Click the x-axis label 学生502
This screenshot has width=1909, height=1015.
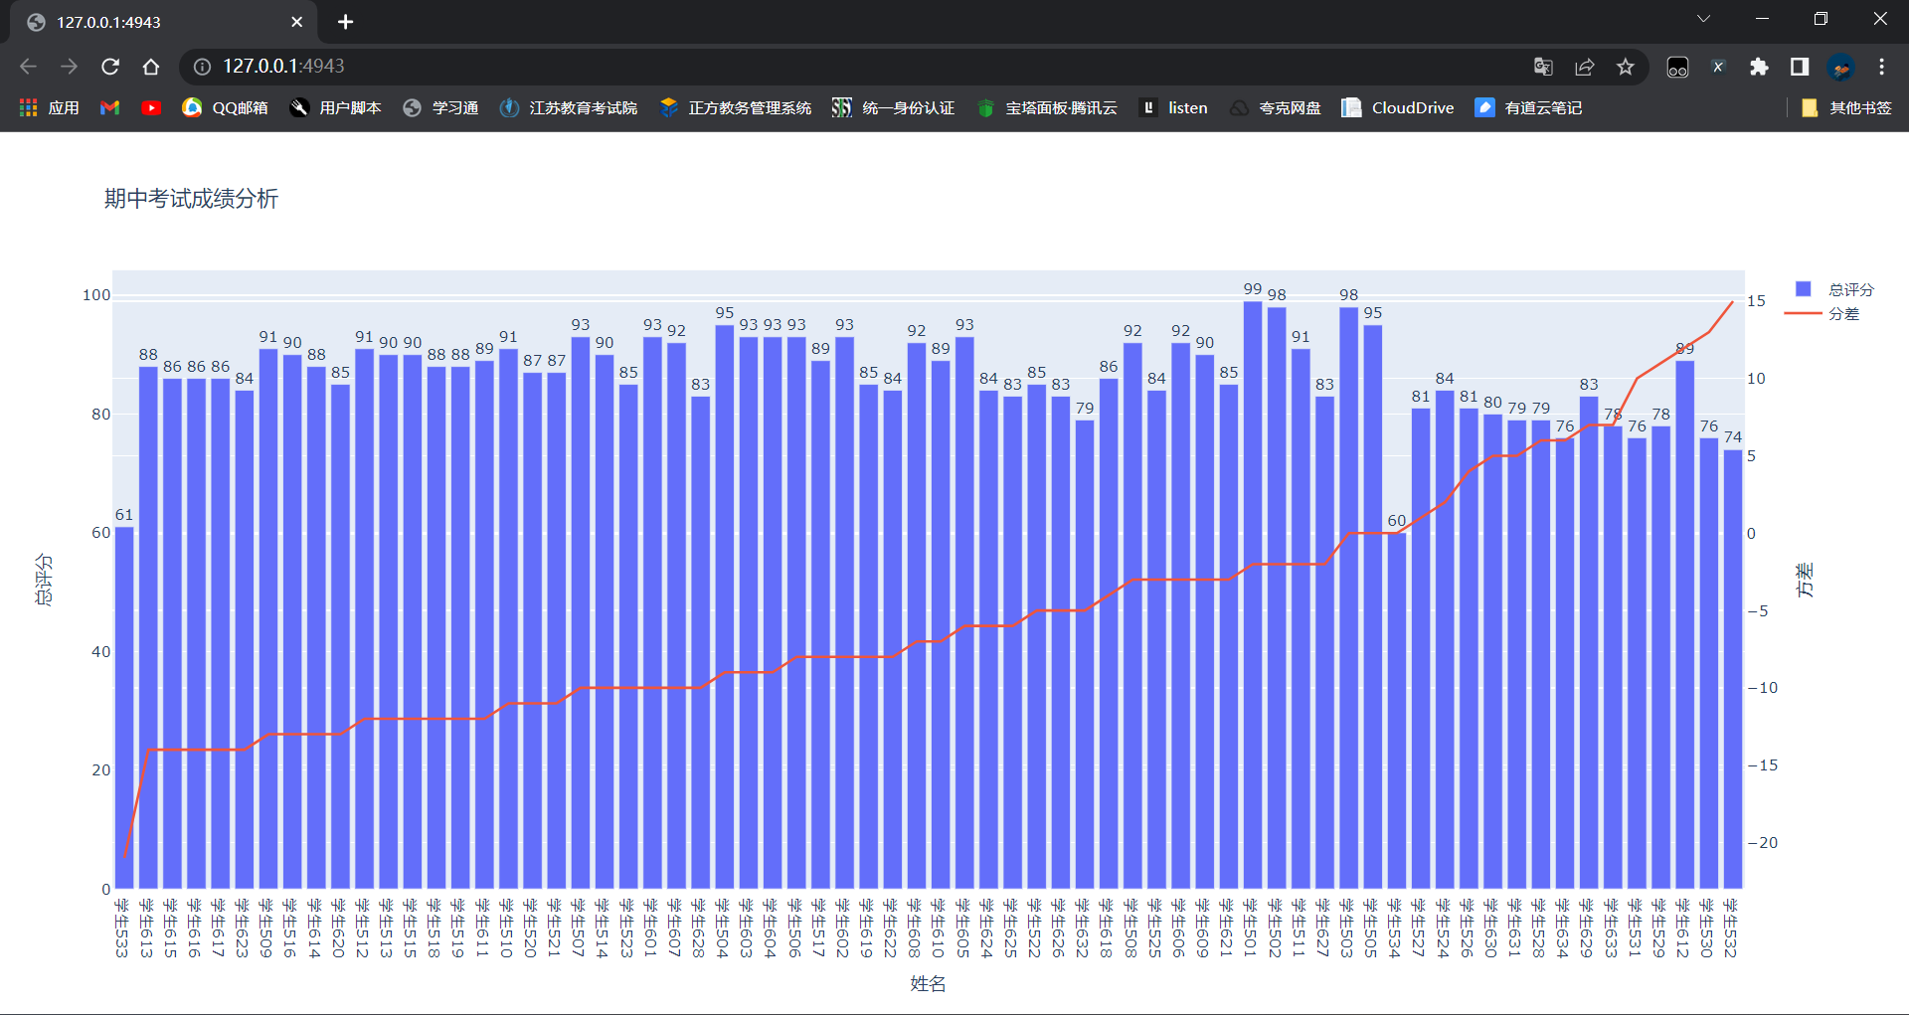click(x=1276, y=929)
